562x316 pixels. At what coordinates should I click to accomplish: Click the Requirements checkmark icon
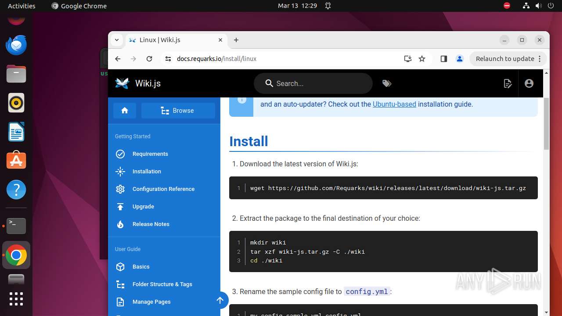tap(120, 154)
